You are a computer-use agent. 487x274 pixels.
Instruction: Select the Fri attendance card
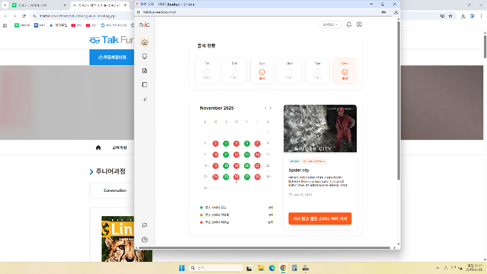click(x=206, y=71)
